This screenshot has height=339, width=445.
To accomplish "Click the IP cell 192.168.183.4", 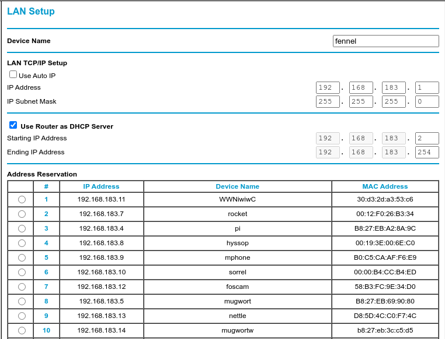I will (x=101, y=229).
